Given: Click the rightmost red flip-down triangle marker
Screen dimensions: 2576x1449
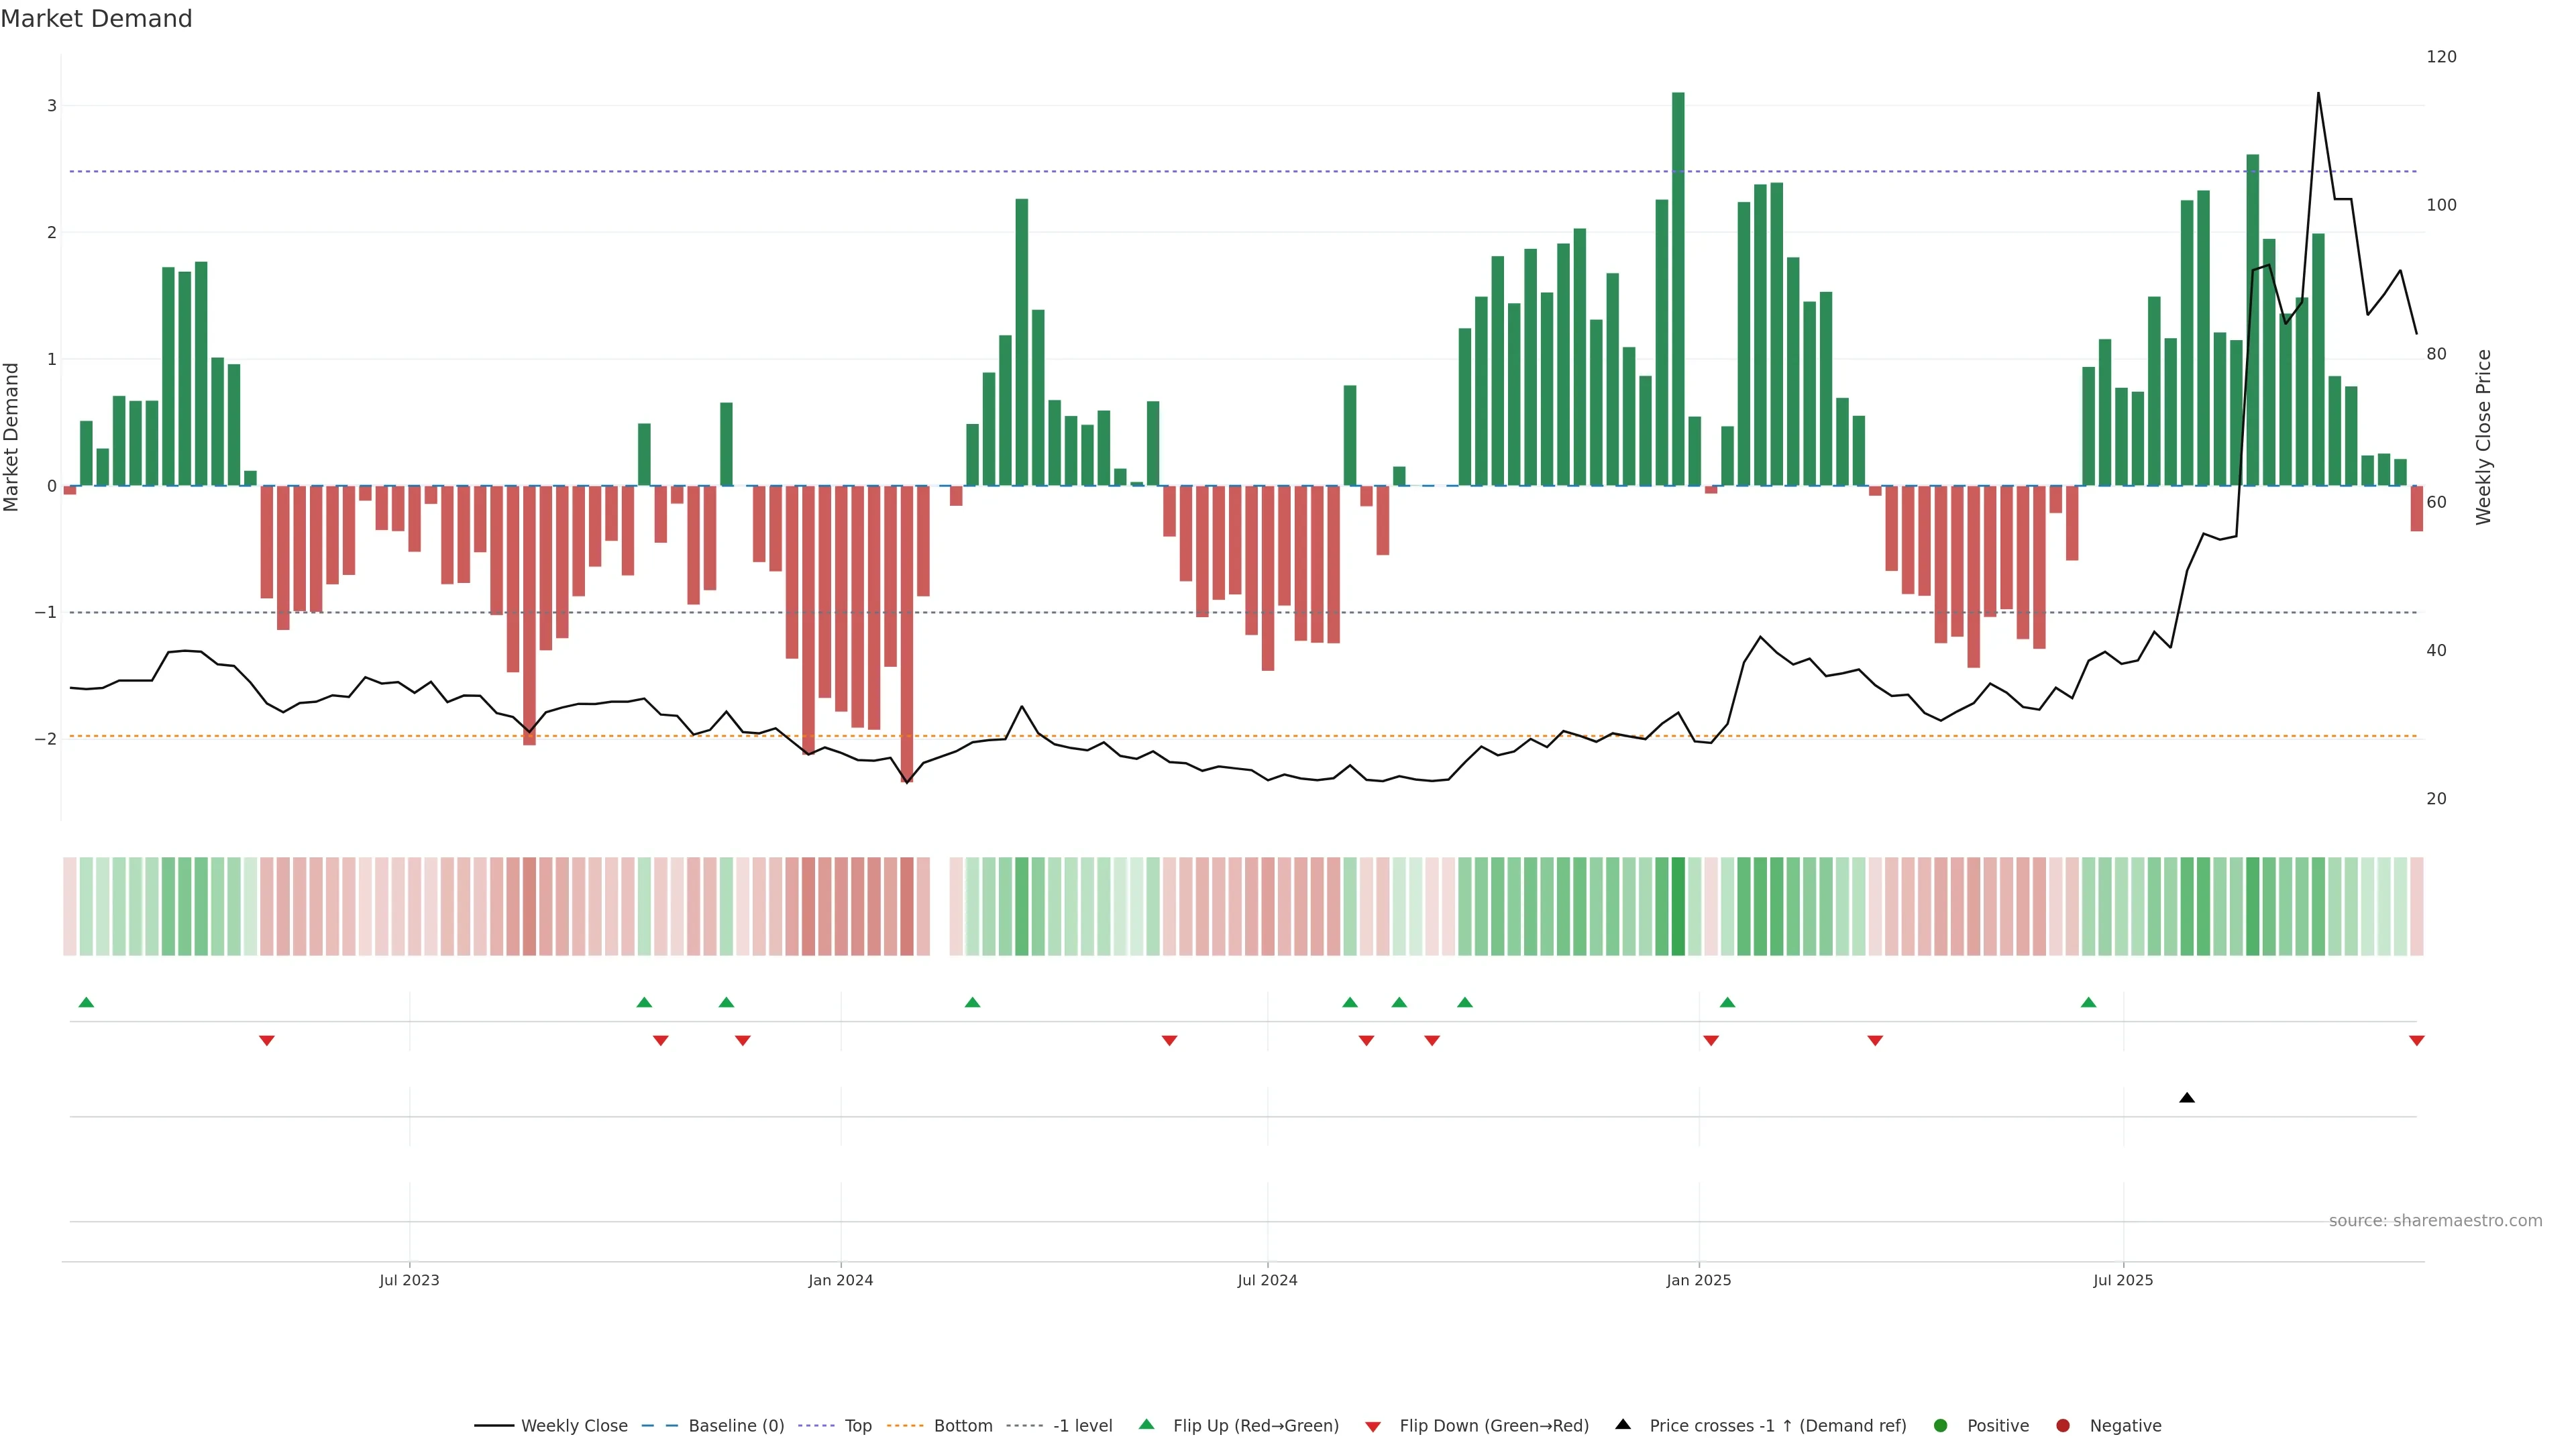Looking at the screenshot, I should (2417, 1041).
